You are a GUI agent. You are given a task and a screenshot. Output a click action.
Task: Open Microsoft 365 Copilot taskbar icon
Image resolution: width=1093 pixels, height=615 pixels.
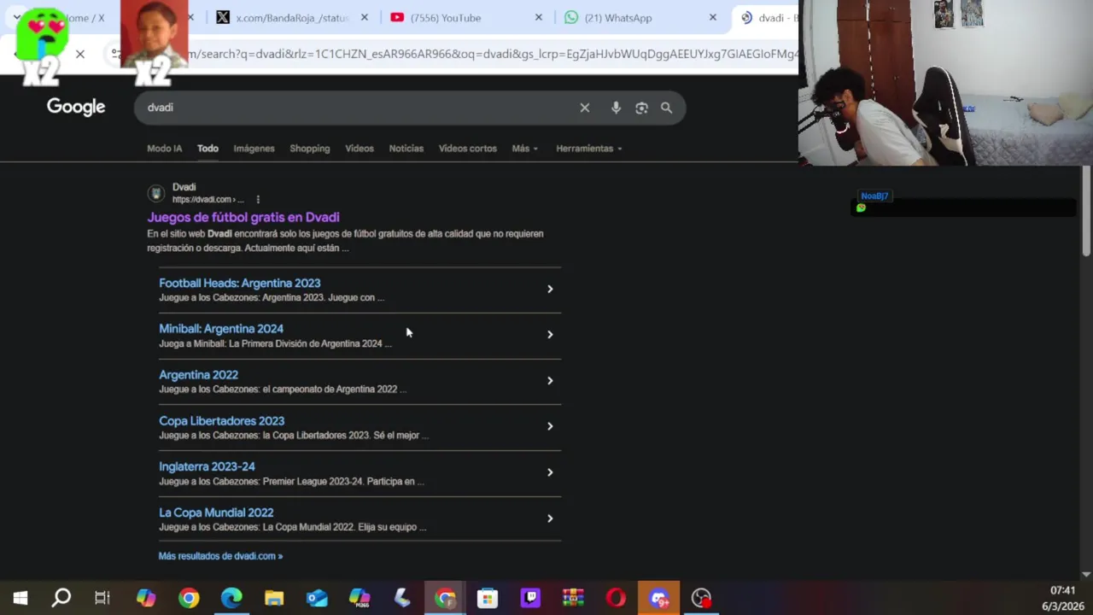[359, 598]
